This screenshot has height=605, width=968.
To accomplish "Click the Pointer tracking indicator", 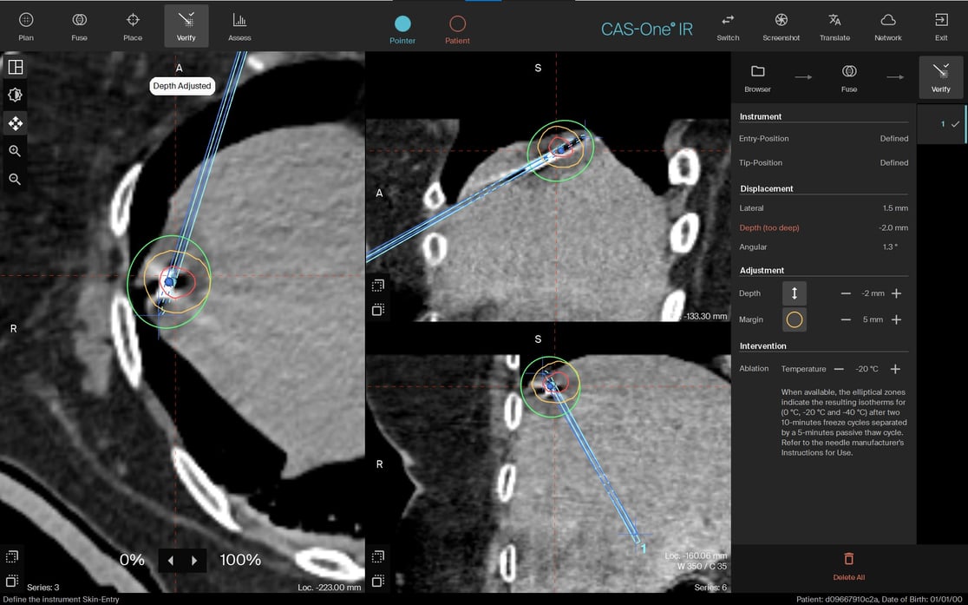I will click(x=402, y=30).
